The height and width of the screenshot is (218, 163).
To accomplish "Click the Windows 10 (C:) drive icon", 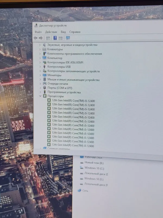I will [82, 168].
